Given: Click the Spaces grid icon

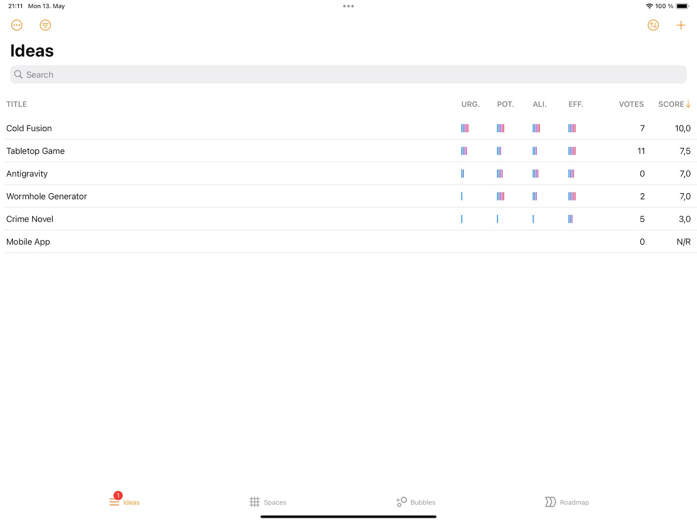Looking at the screenshot, I should click(255, 502).
